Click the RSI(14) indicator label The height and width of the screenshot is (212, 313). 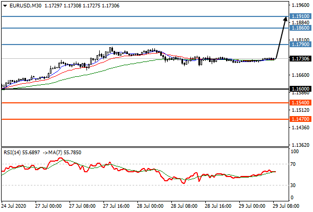pyautogui.click(x=22, y=153)
